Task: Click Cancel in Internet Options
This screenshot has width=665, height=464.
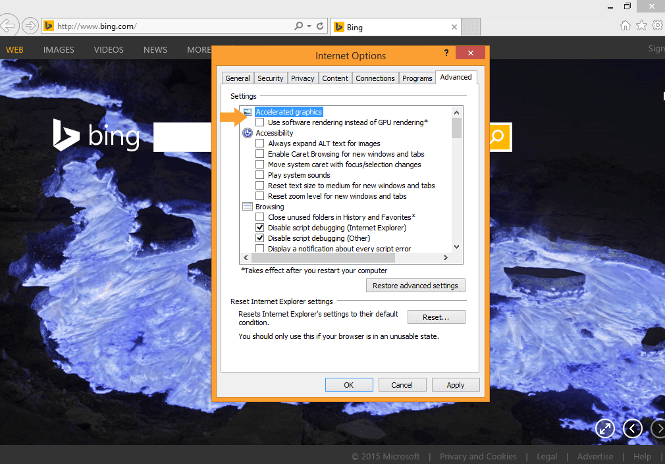Action: click(x=402, y=384)
